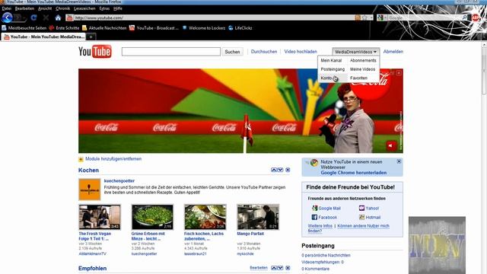Viewport: 487px width, 274px height.
Task: Move the Kochen module up
Action: coord(274,170)
